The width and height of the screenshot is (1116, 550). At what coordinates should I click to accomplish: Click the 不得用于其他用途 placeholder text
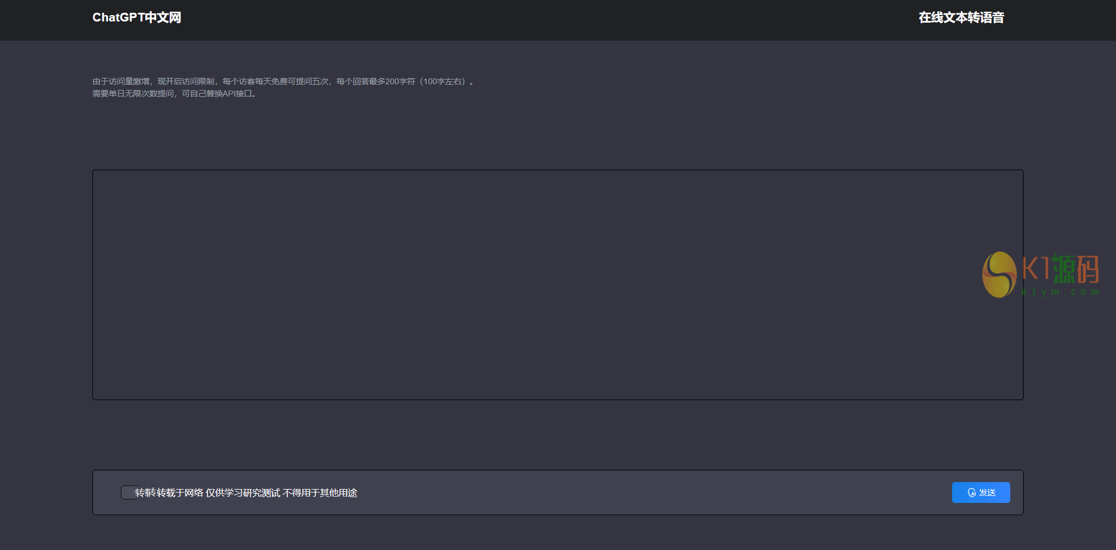320,493
